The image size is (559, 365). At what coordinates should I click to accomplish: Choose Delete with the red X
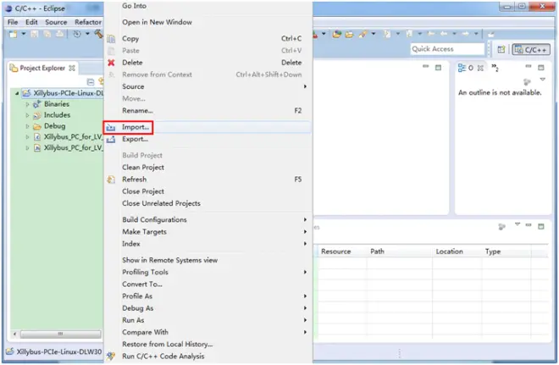pyautogui.click(x=208, y=63)
